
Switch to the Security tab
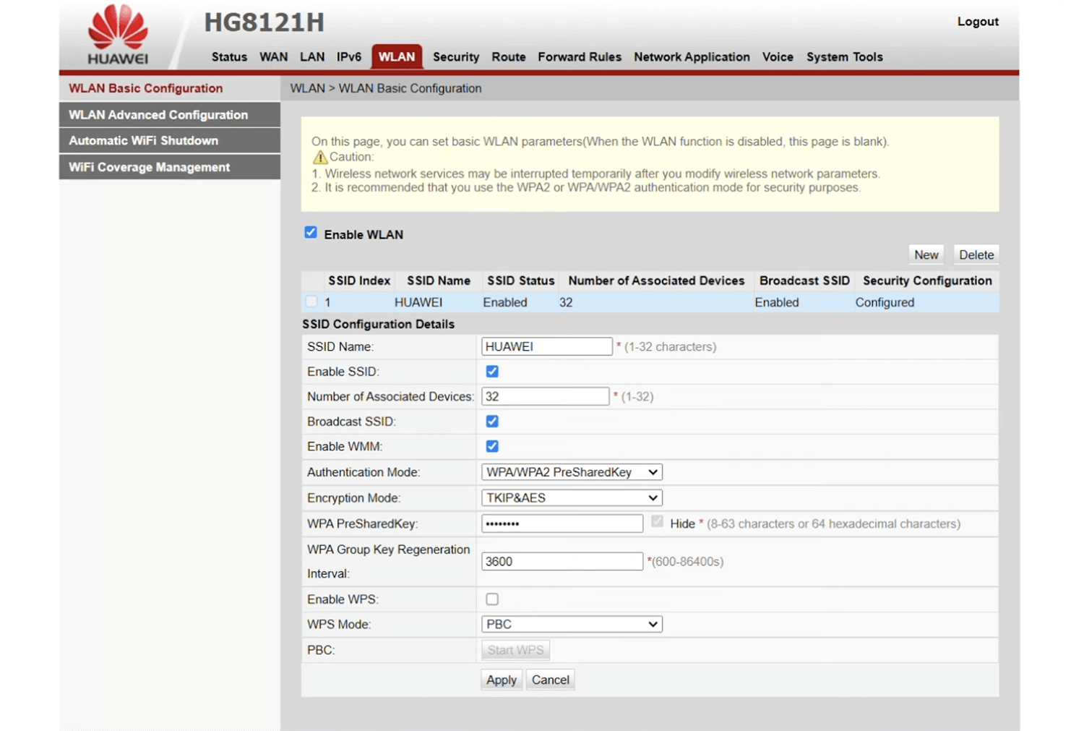[x=455, y=57]
